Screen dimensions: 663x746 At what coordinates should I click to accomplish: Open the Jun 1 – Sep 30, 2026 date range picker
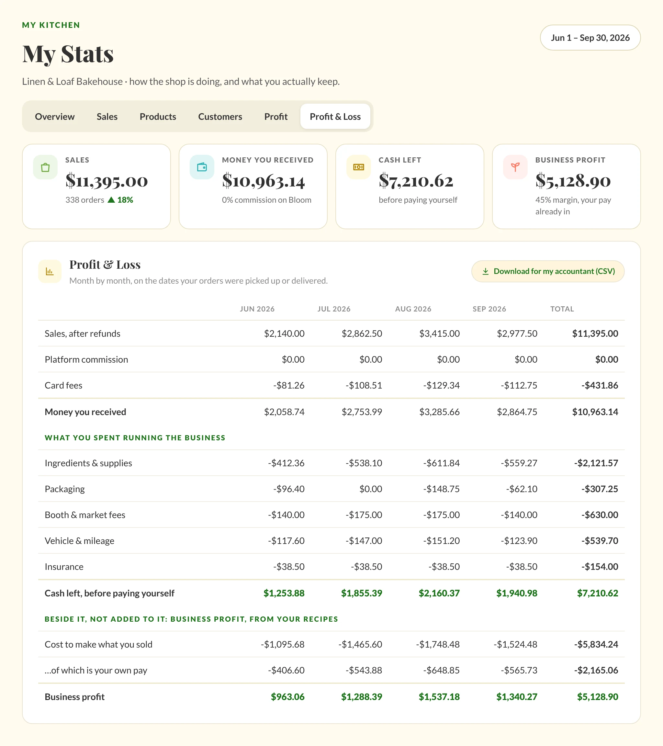pyautogui.click(x=590, y=38)
